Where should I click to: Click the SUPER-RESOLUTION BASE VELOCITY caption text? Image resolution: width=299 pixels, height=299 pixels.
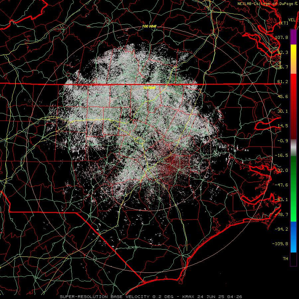click(105, 297)
